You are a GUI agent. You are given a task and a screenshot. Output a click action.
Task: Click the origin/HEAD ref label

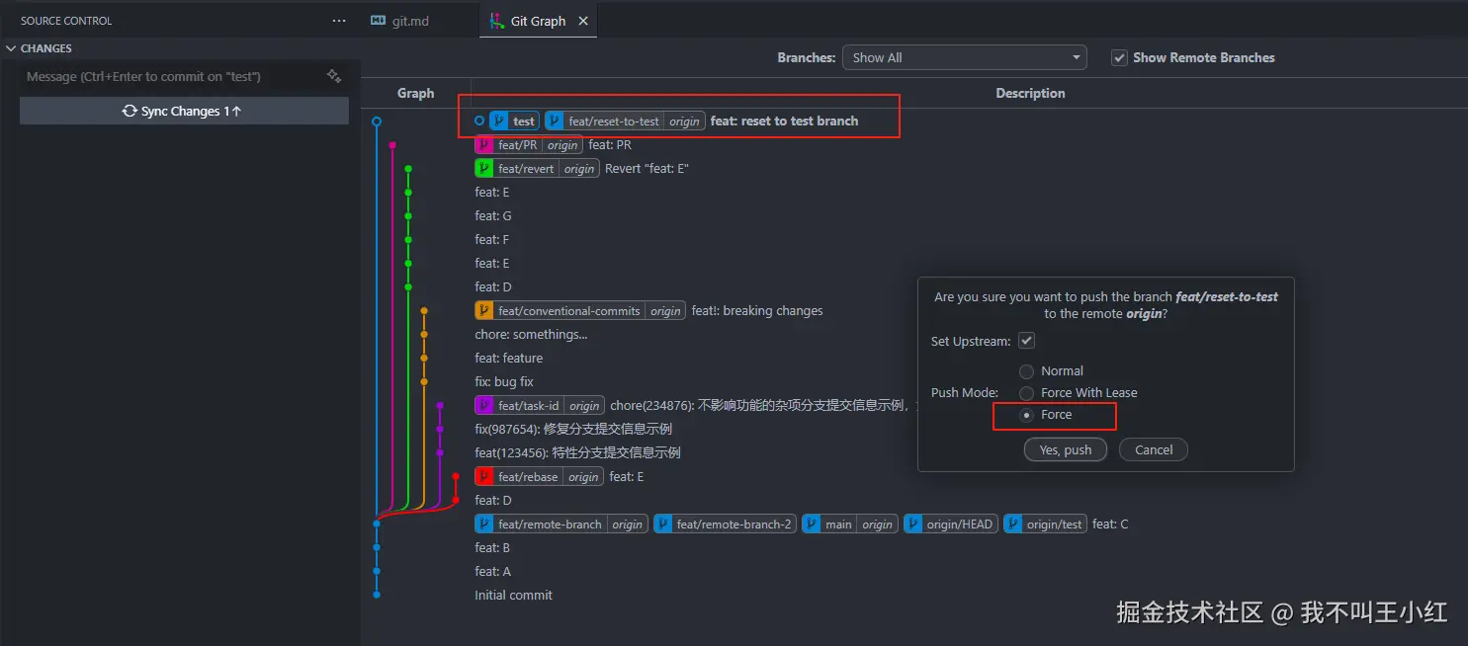[x=951, y=524]
